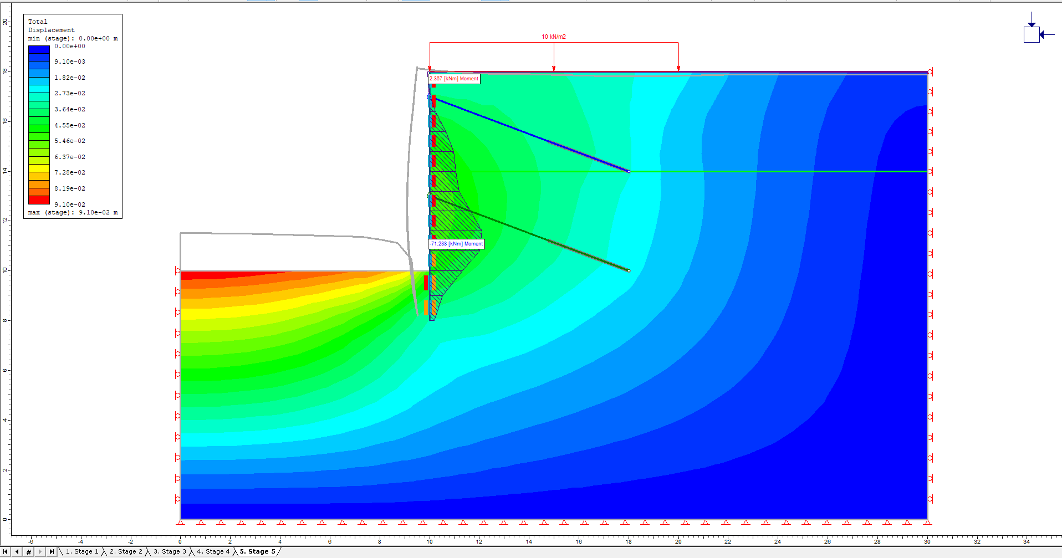
Task: Open the Stage 3 tab
Action: point(170,551)
